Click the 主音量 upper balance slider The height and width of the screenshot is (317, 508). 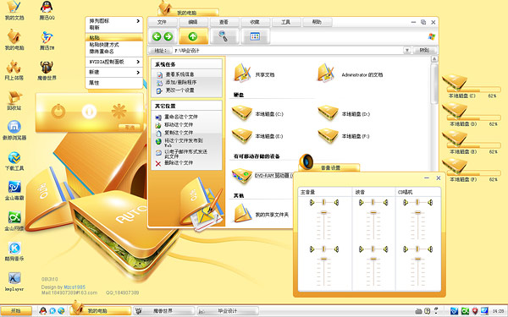(x=323, y=203)
